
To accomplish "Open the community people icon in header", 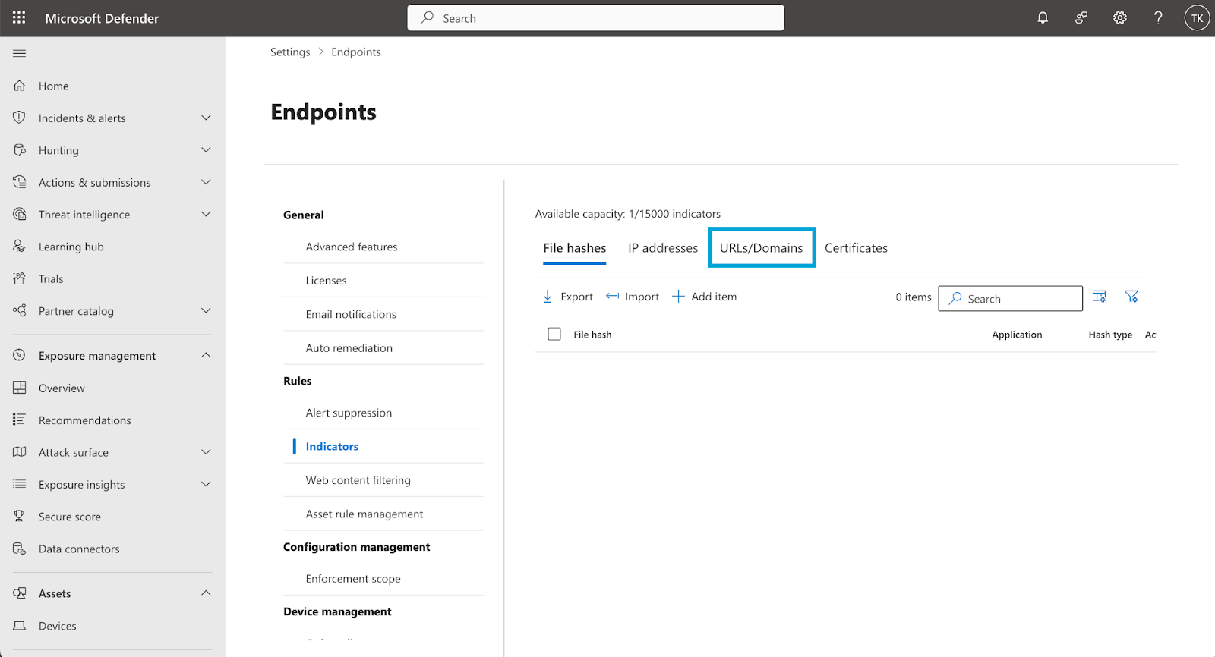I will point(1081,17).
